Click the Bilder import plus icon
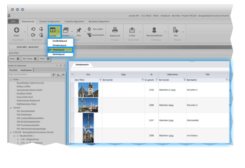Screen dimensions: 245x168 click(x=16, y=30)
